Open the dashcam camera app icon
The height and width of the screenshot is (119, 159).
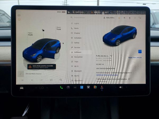click(x=68, y=87)
